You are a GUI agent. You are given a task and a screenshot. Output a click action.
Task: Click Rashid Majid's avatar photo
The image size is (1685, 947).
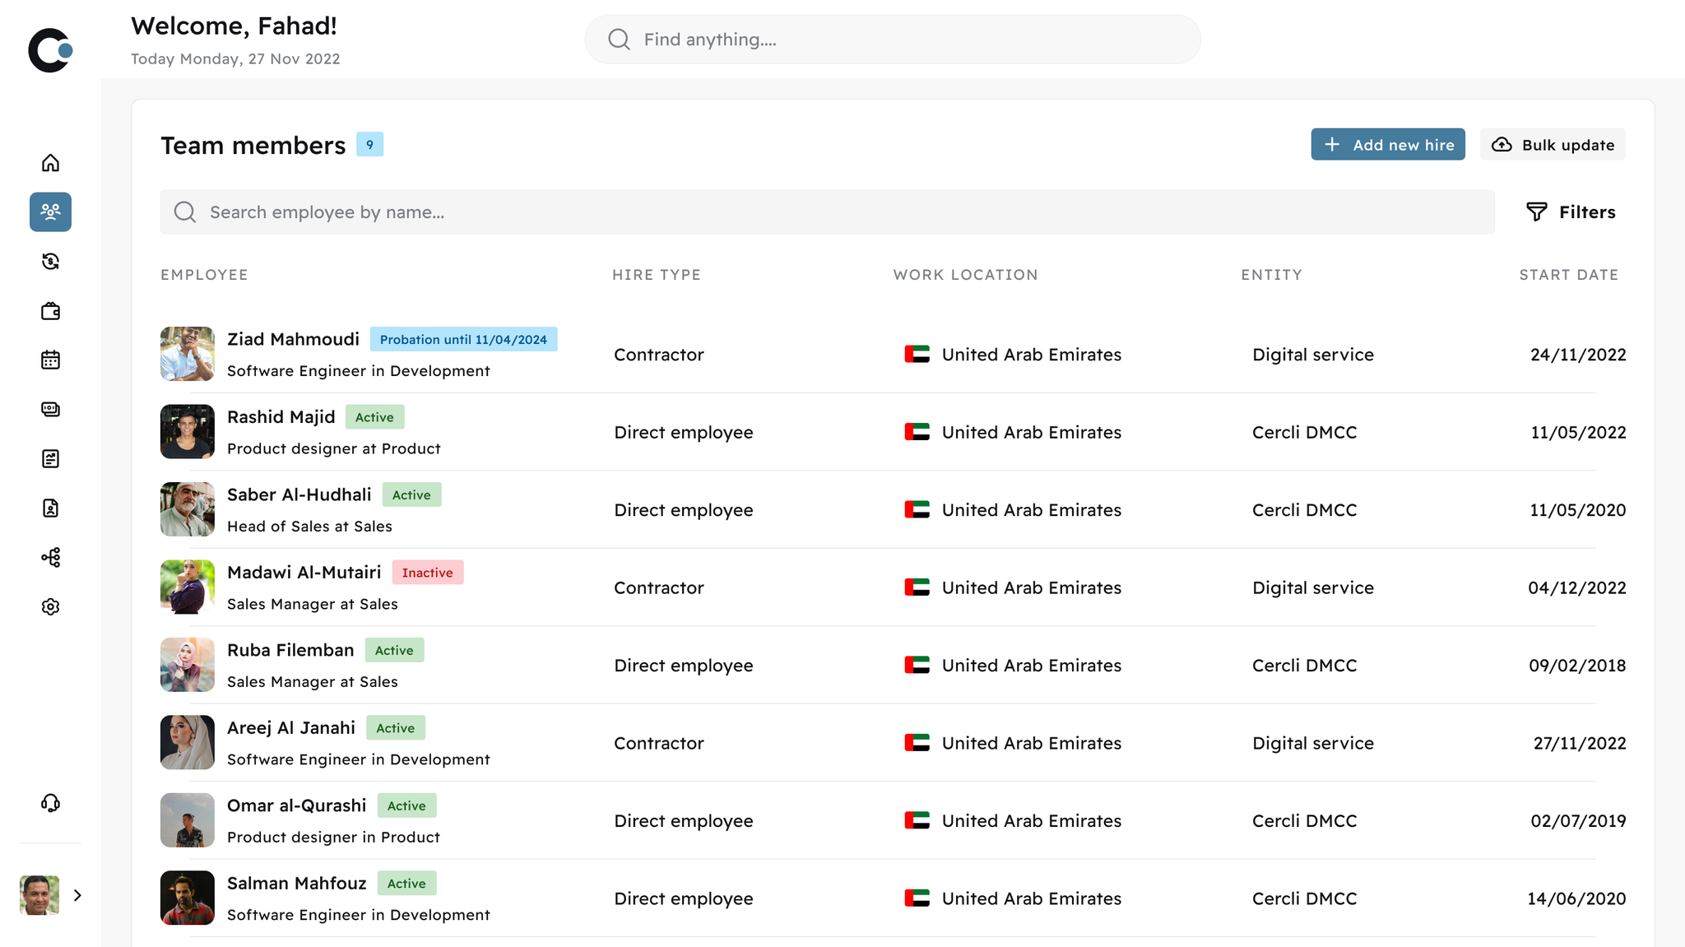[x=188, y=431]
